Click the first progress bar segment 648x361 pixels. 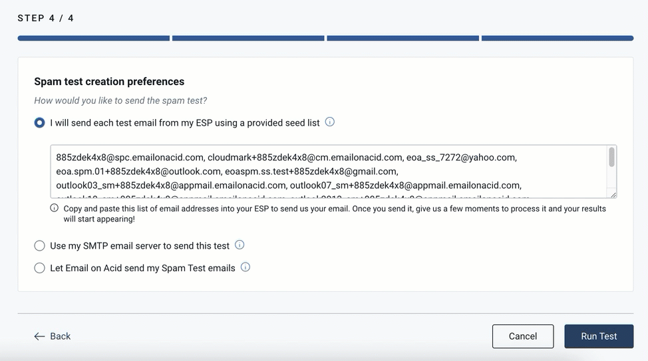93,39
